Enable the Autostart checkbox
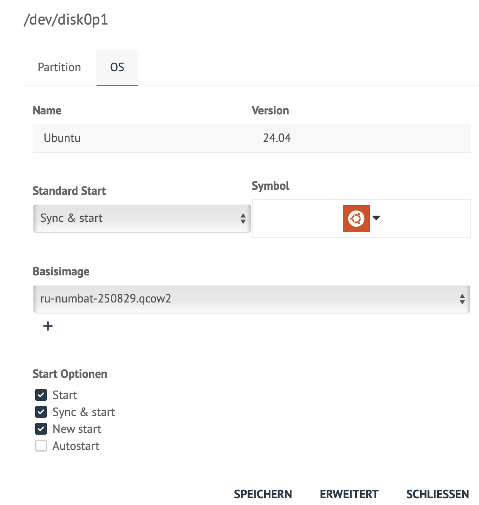479x505 pixels. pos(41,446)
